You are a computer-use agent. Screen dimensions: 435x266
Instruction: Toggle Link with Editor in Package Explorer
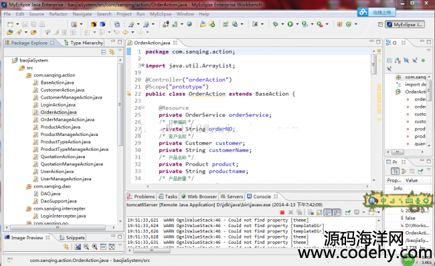coord(112,52)
